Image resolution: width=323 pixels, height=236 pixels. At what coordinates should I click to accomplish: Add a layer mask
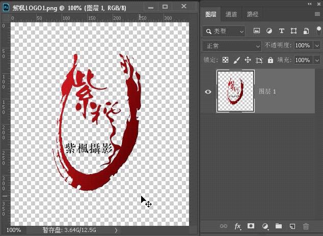click(251, 226)
